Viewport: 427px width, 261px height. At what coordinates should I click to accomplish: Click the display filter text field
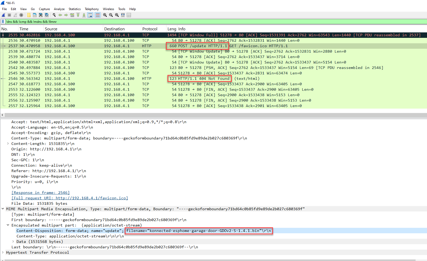207,22
